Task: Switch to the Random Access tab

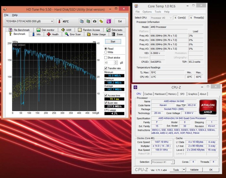Action: [x=89, y=30]
